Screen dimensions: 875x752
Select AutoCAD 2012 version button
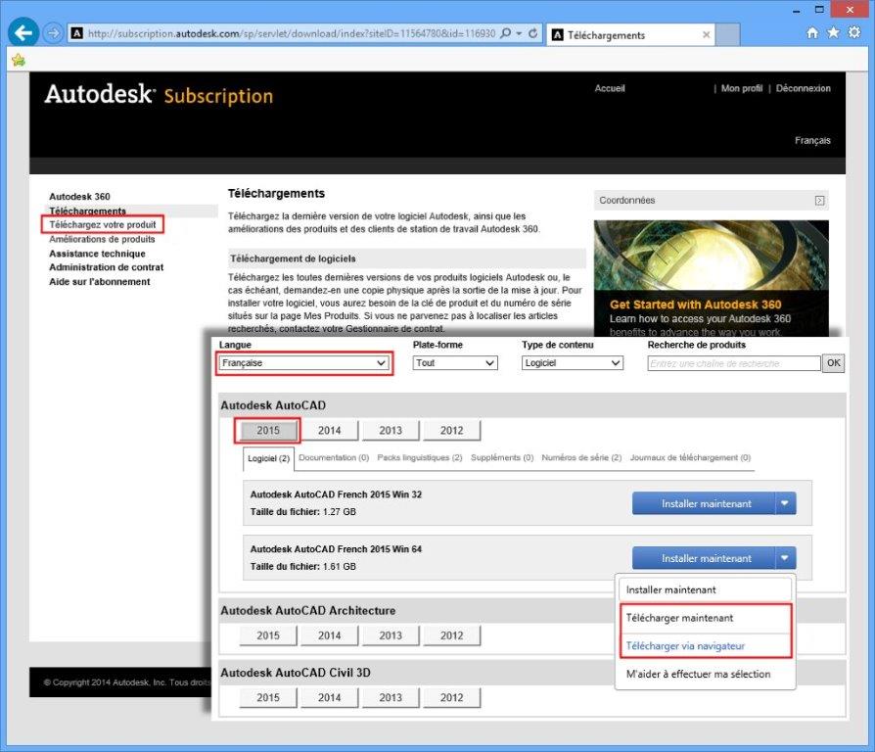click(x=451, y=431)
